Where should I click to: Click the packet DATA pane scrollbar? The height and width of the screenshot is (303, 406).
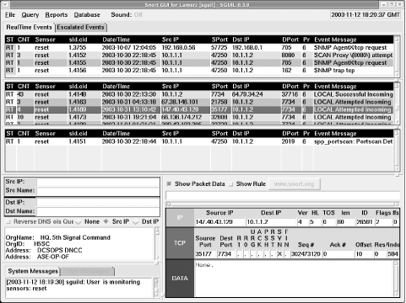coord(396,278)
